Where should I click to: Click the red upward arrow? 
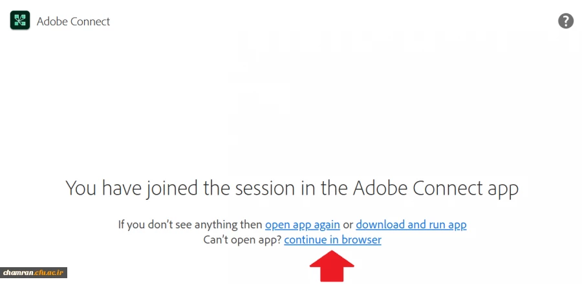[332, 266]
